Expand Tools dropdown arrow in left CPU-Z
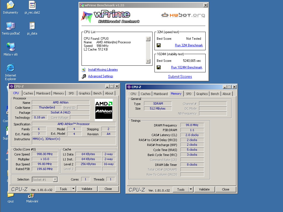The height and width of the screenshot is (212, 283). (73, 189)
